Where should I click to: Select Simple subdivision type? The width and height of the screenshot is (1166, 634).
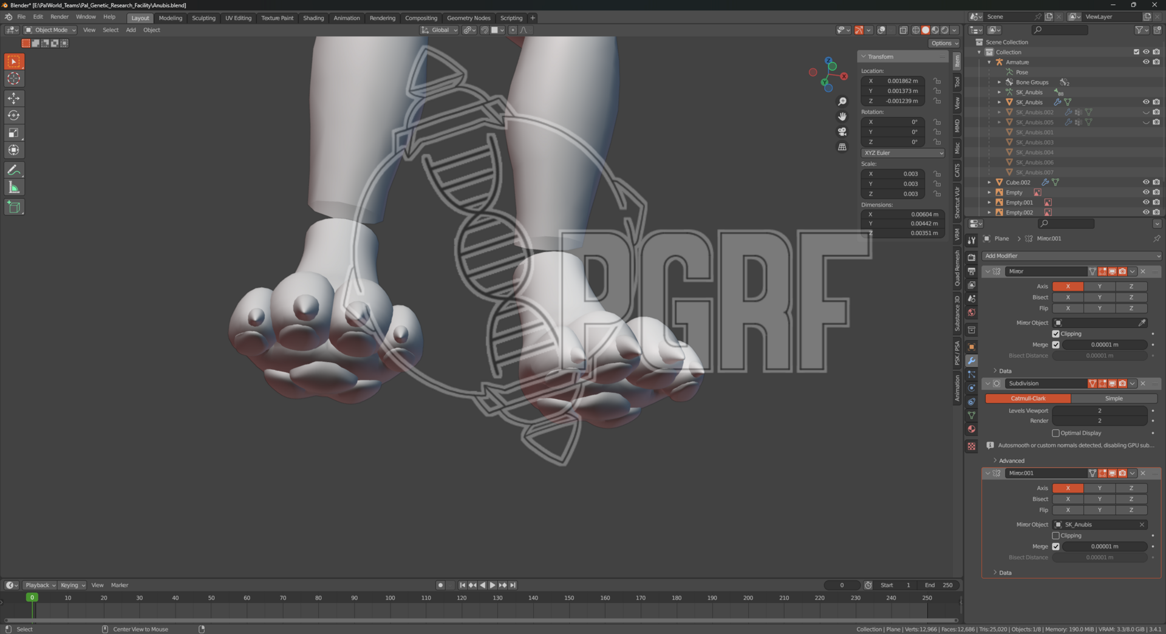(1114, 399)
